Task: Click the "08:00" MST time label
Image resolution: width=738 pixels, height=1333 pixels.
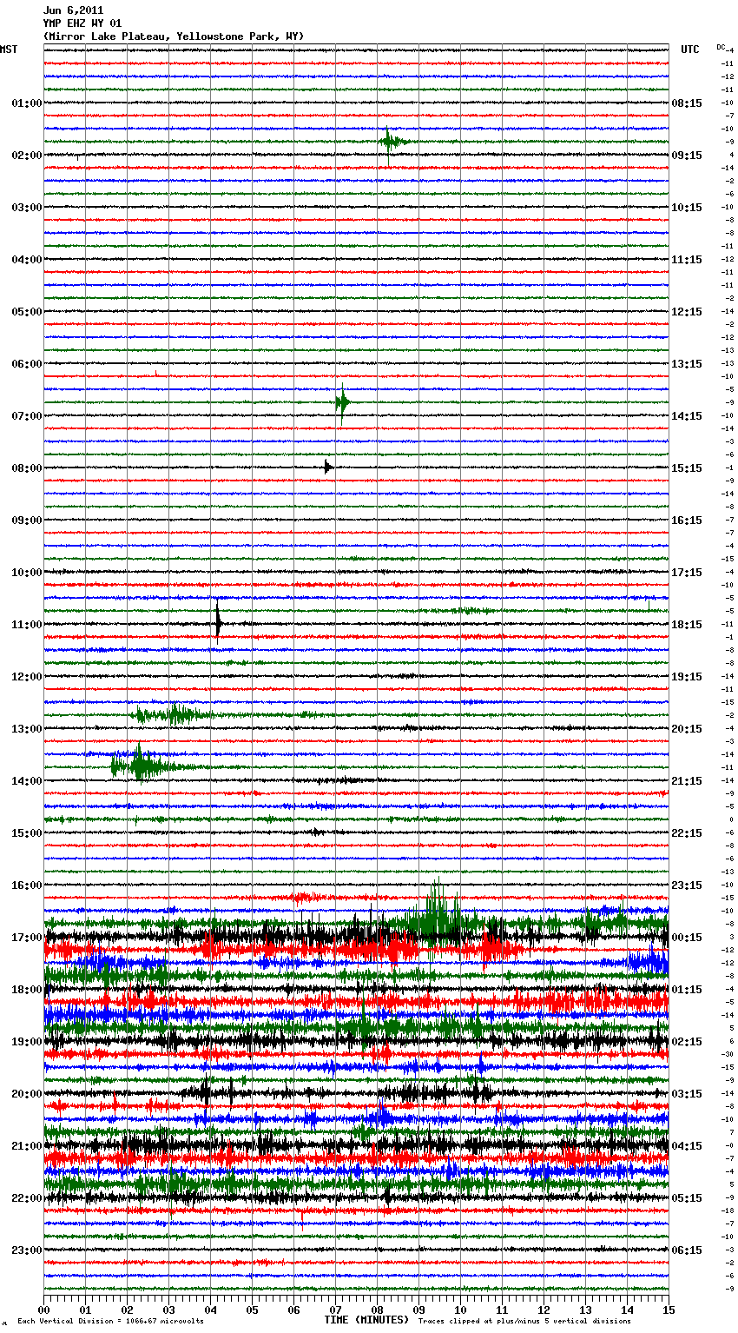Action: (x=27, y=468)
